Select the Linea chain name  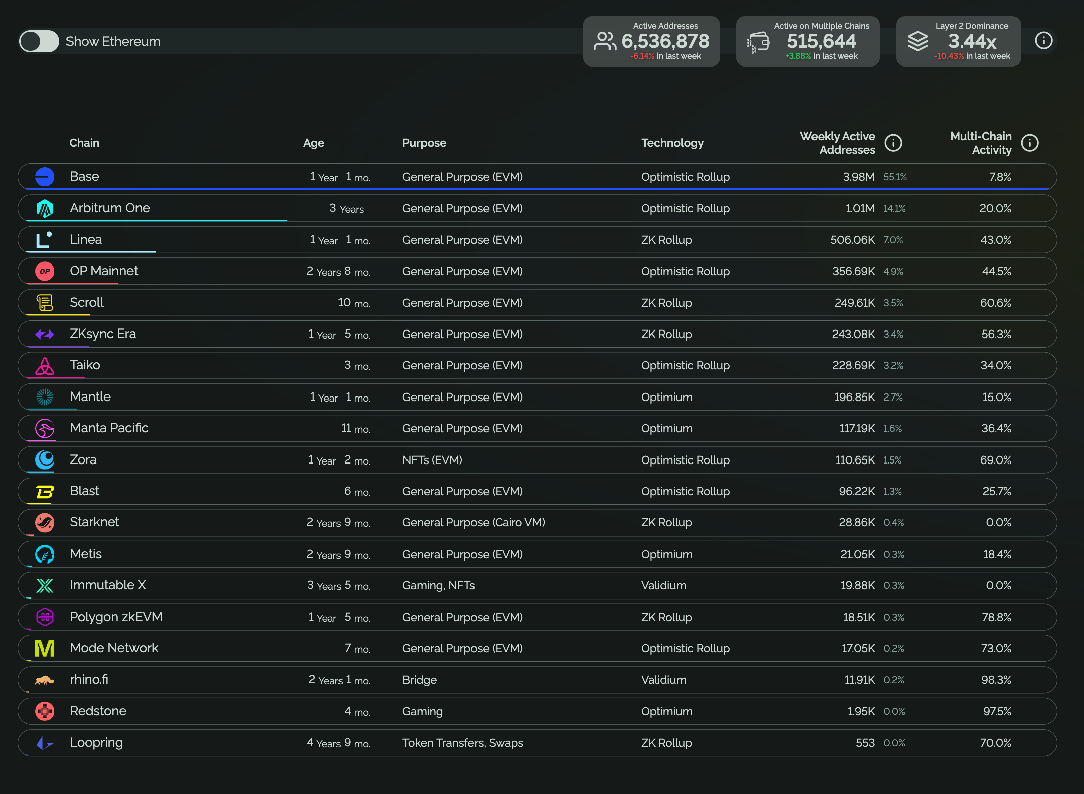pos(86,239)
